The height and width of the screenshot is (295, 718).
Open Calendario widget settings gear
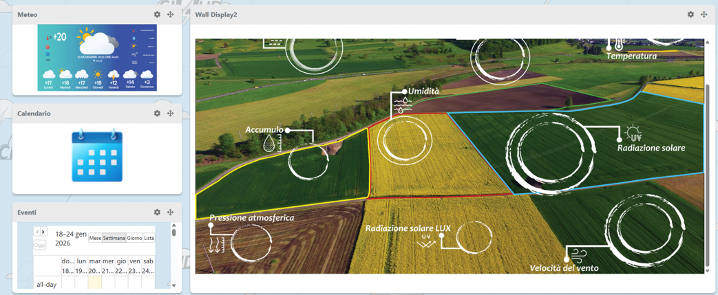click(157, 113)
